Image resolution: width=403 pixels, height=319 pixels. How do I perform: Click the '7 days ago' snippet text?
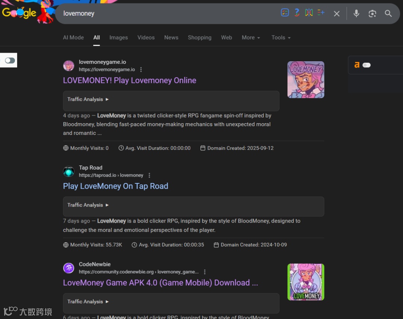[x=76, y=221]
